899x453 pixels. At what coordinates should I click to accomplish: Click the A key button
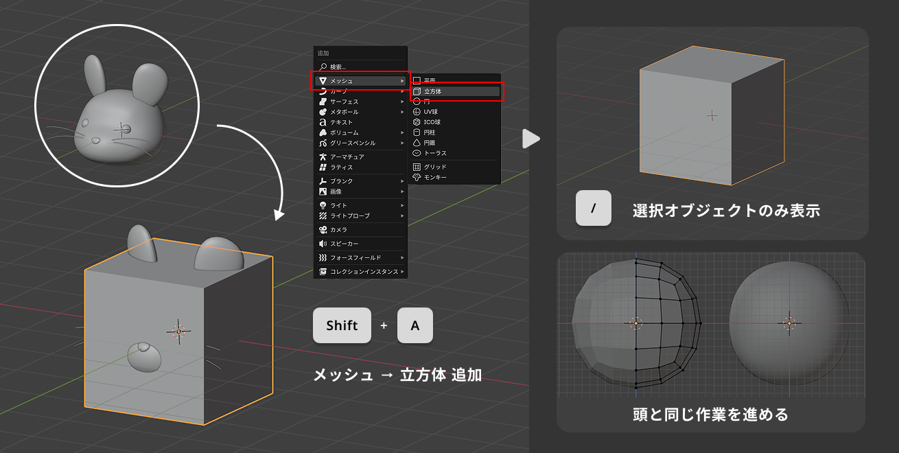pos(415,325)
